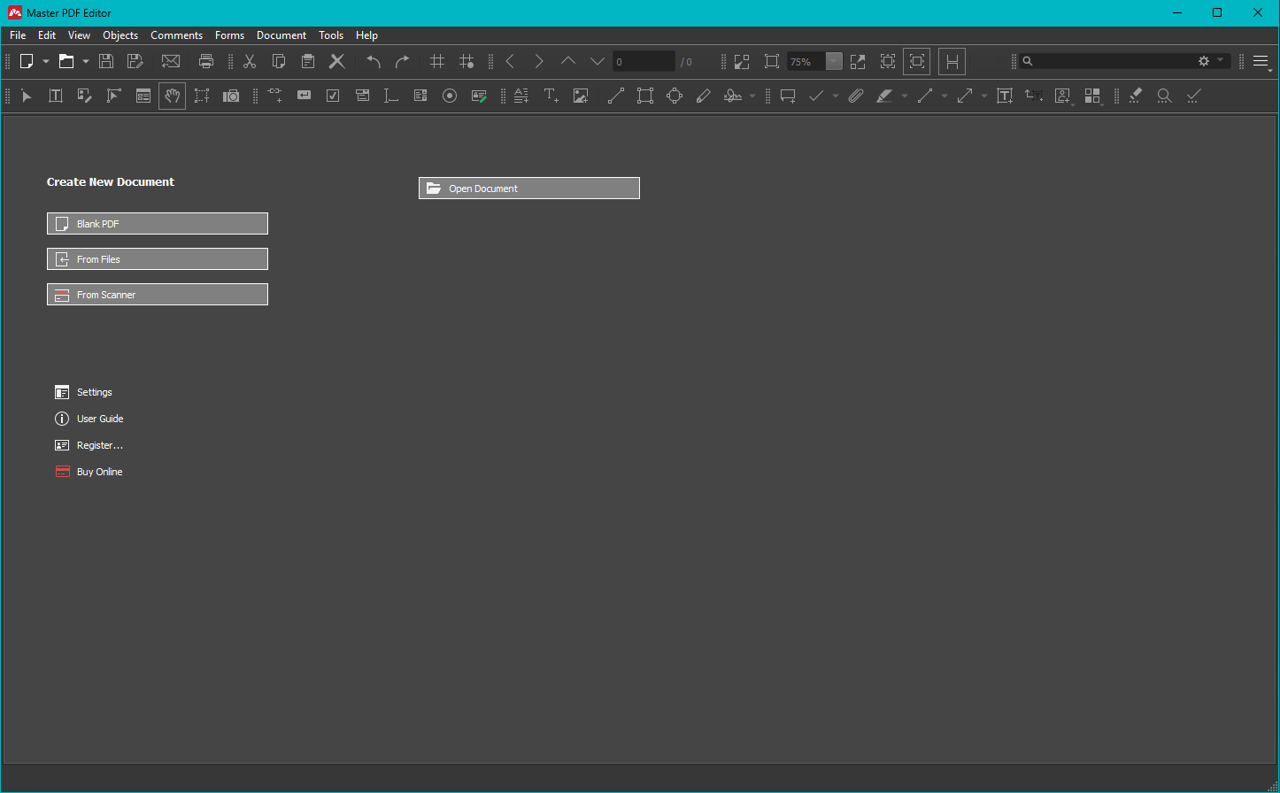Image resolution: width=1280 pixels, height=793 pixels.
Task: Go to previous page with left chevron
Action: point(510,61)
